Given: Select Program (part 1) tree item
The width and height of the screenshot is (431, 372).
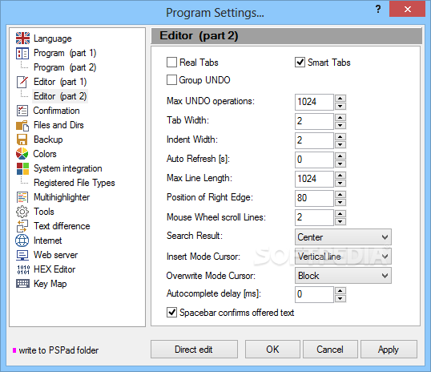Looking at the screenshot, I should [x=65, y=53].
